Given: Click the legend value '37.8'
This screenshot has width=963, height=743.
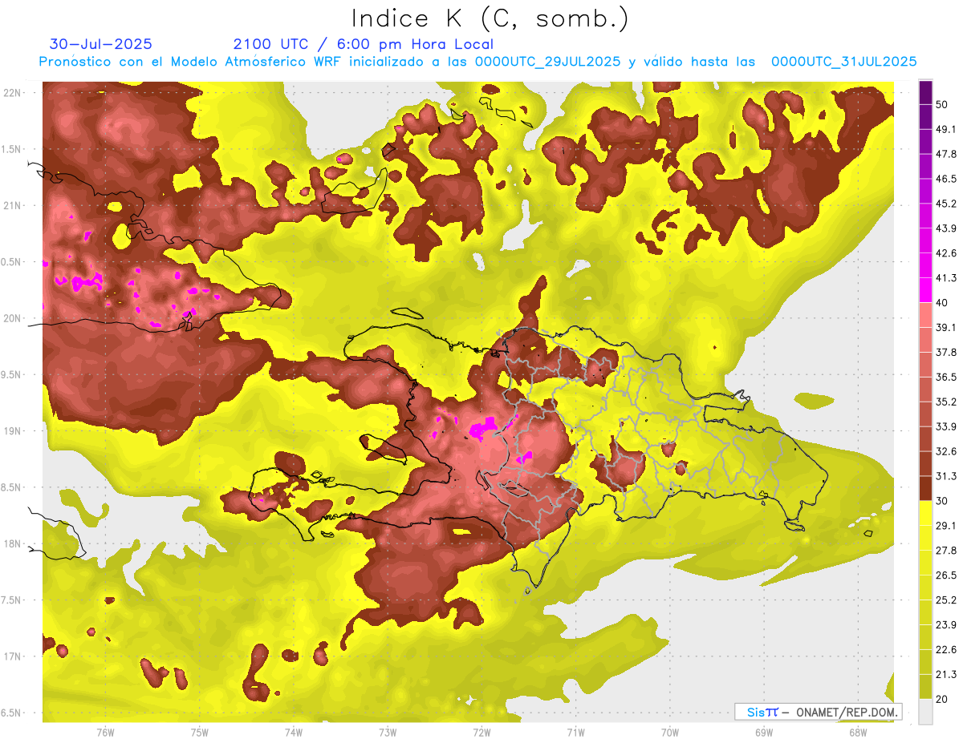Looking at the screenshot, I should point(946,352).
